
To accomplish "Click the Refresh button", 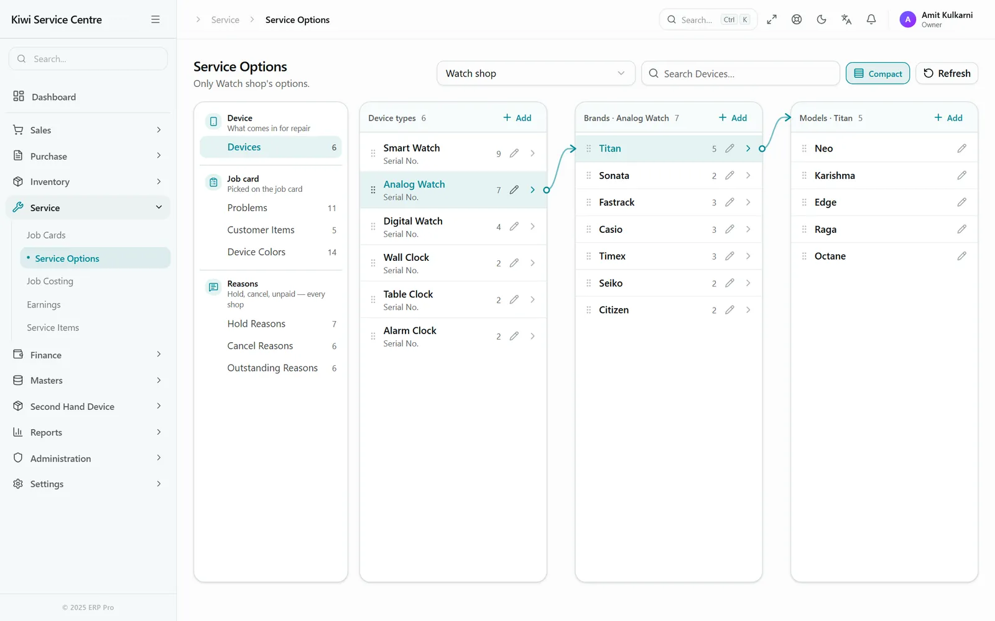I will click(946, 73).
